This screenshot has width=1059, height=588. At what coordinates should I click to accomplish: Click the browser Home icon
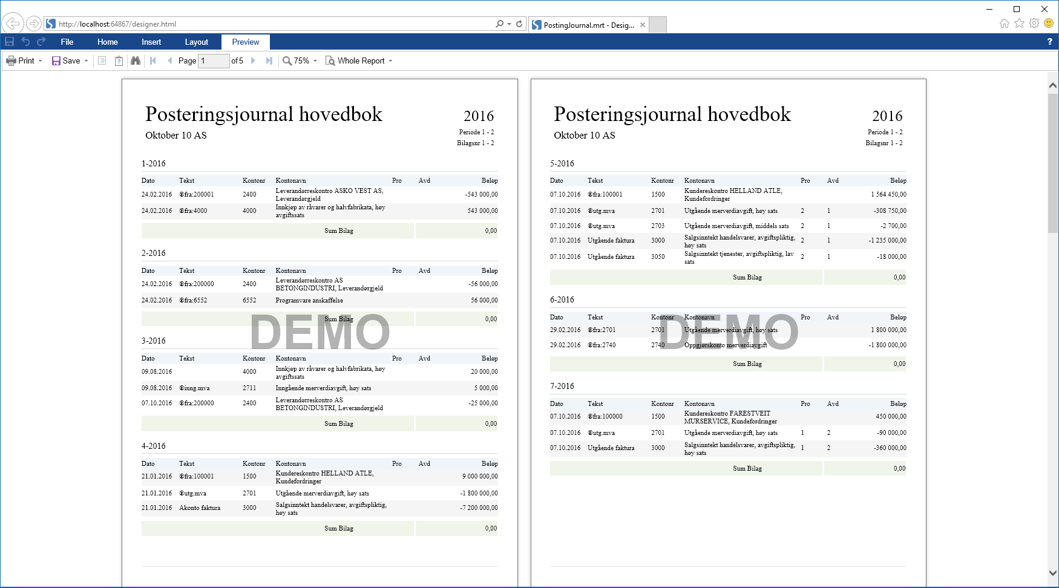(x=1005, y=23)
